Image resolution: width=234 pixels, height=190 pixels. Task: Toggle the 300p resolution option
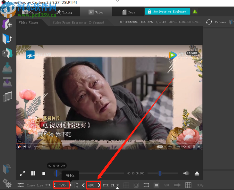(200, 185)
